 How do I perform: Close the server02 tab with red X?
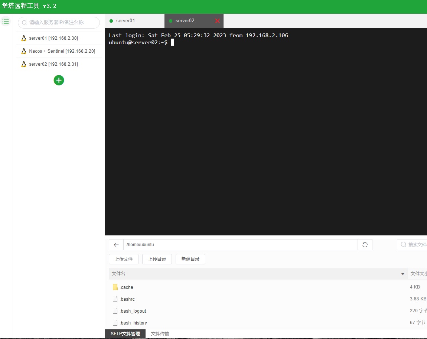tap(218, 21)
